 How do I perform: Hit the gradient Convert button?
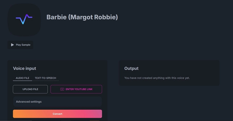click(x=57, y=114)
